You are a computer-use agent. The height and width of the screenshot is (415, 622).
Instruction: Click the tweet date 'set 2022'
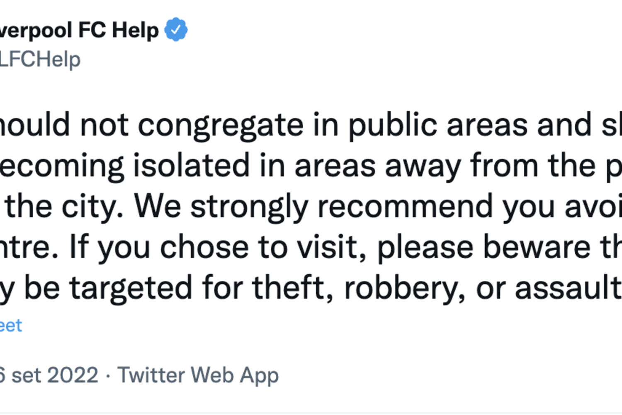coord(50,375)
